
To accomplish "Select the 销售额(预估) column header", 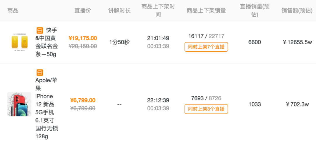I will coord(297,11).
